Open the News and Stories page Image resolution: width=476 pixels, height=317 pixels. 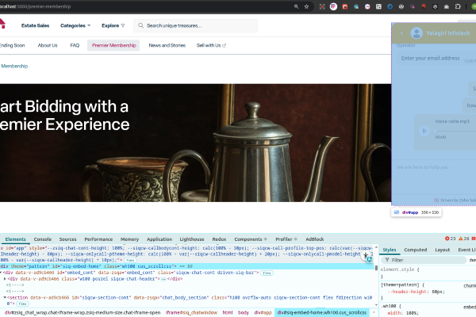(167, 45)
